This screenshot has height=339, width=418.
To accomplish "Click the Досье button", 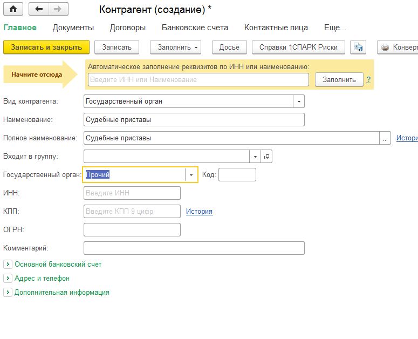I will 229,47.
